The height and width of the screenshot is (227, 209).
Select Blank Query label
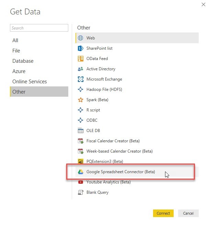pyautogui.click(x=97, y=192)
